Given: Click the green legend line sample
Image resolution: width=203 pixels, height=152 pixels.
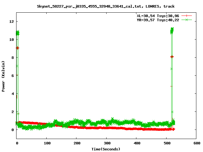Looking at the screenshot, I should (x=187, y=20).
